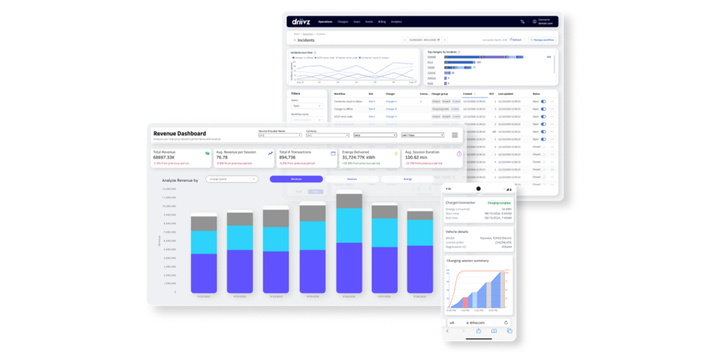Tap the share icon in mobile browser bar
Viewport: 722px width, 361px height.
point(479,331)
